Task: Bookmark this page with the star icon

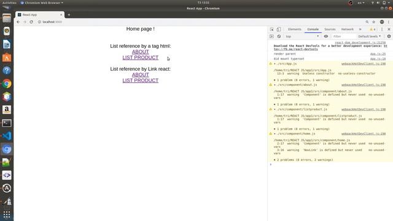Action: click(x=374, y=22)
